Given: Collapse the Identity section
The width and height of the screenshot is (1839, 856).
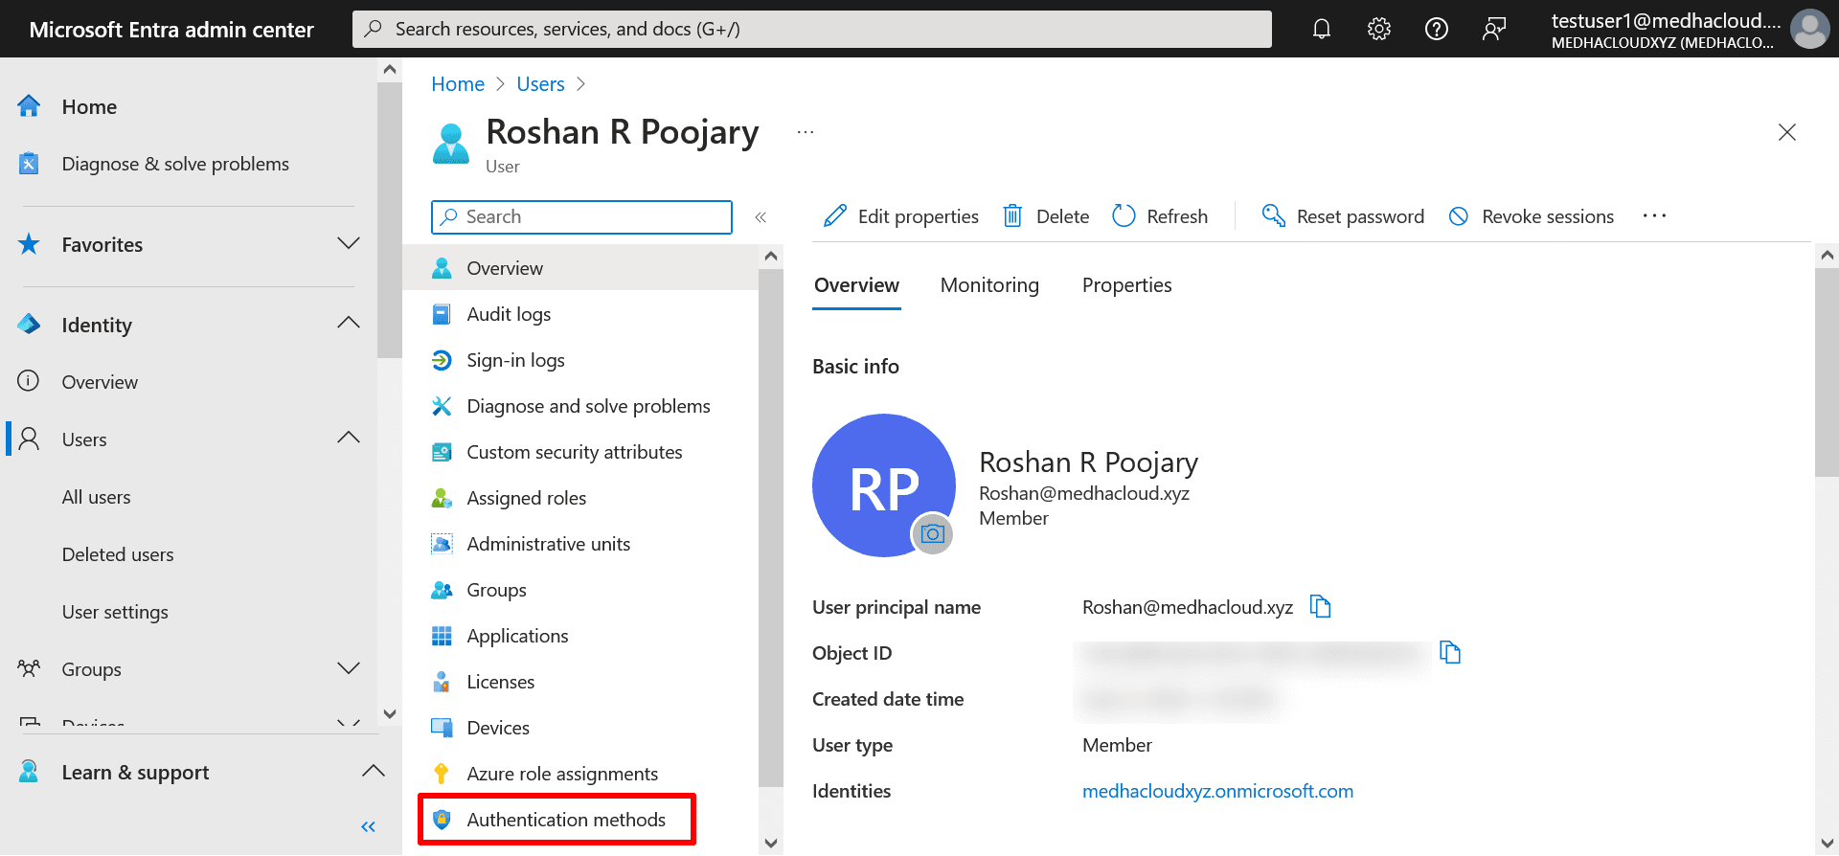Looking at the screenshot, I should click(349, 324).
